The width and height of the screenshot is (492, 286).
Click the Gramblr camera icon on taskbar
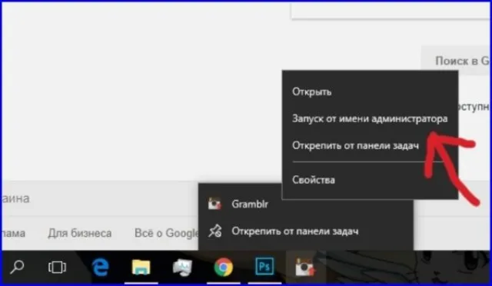305,268
